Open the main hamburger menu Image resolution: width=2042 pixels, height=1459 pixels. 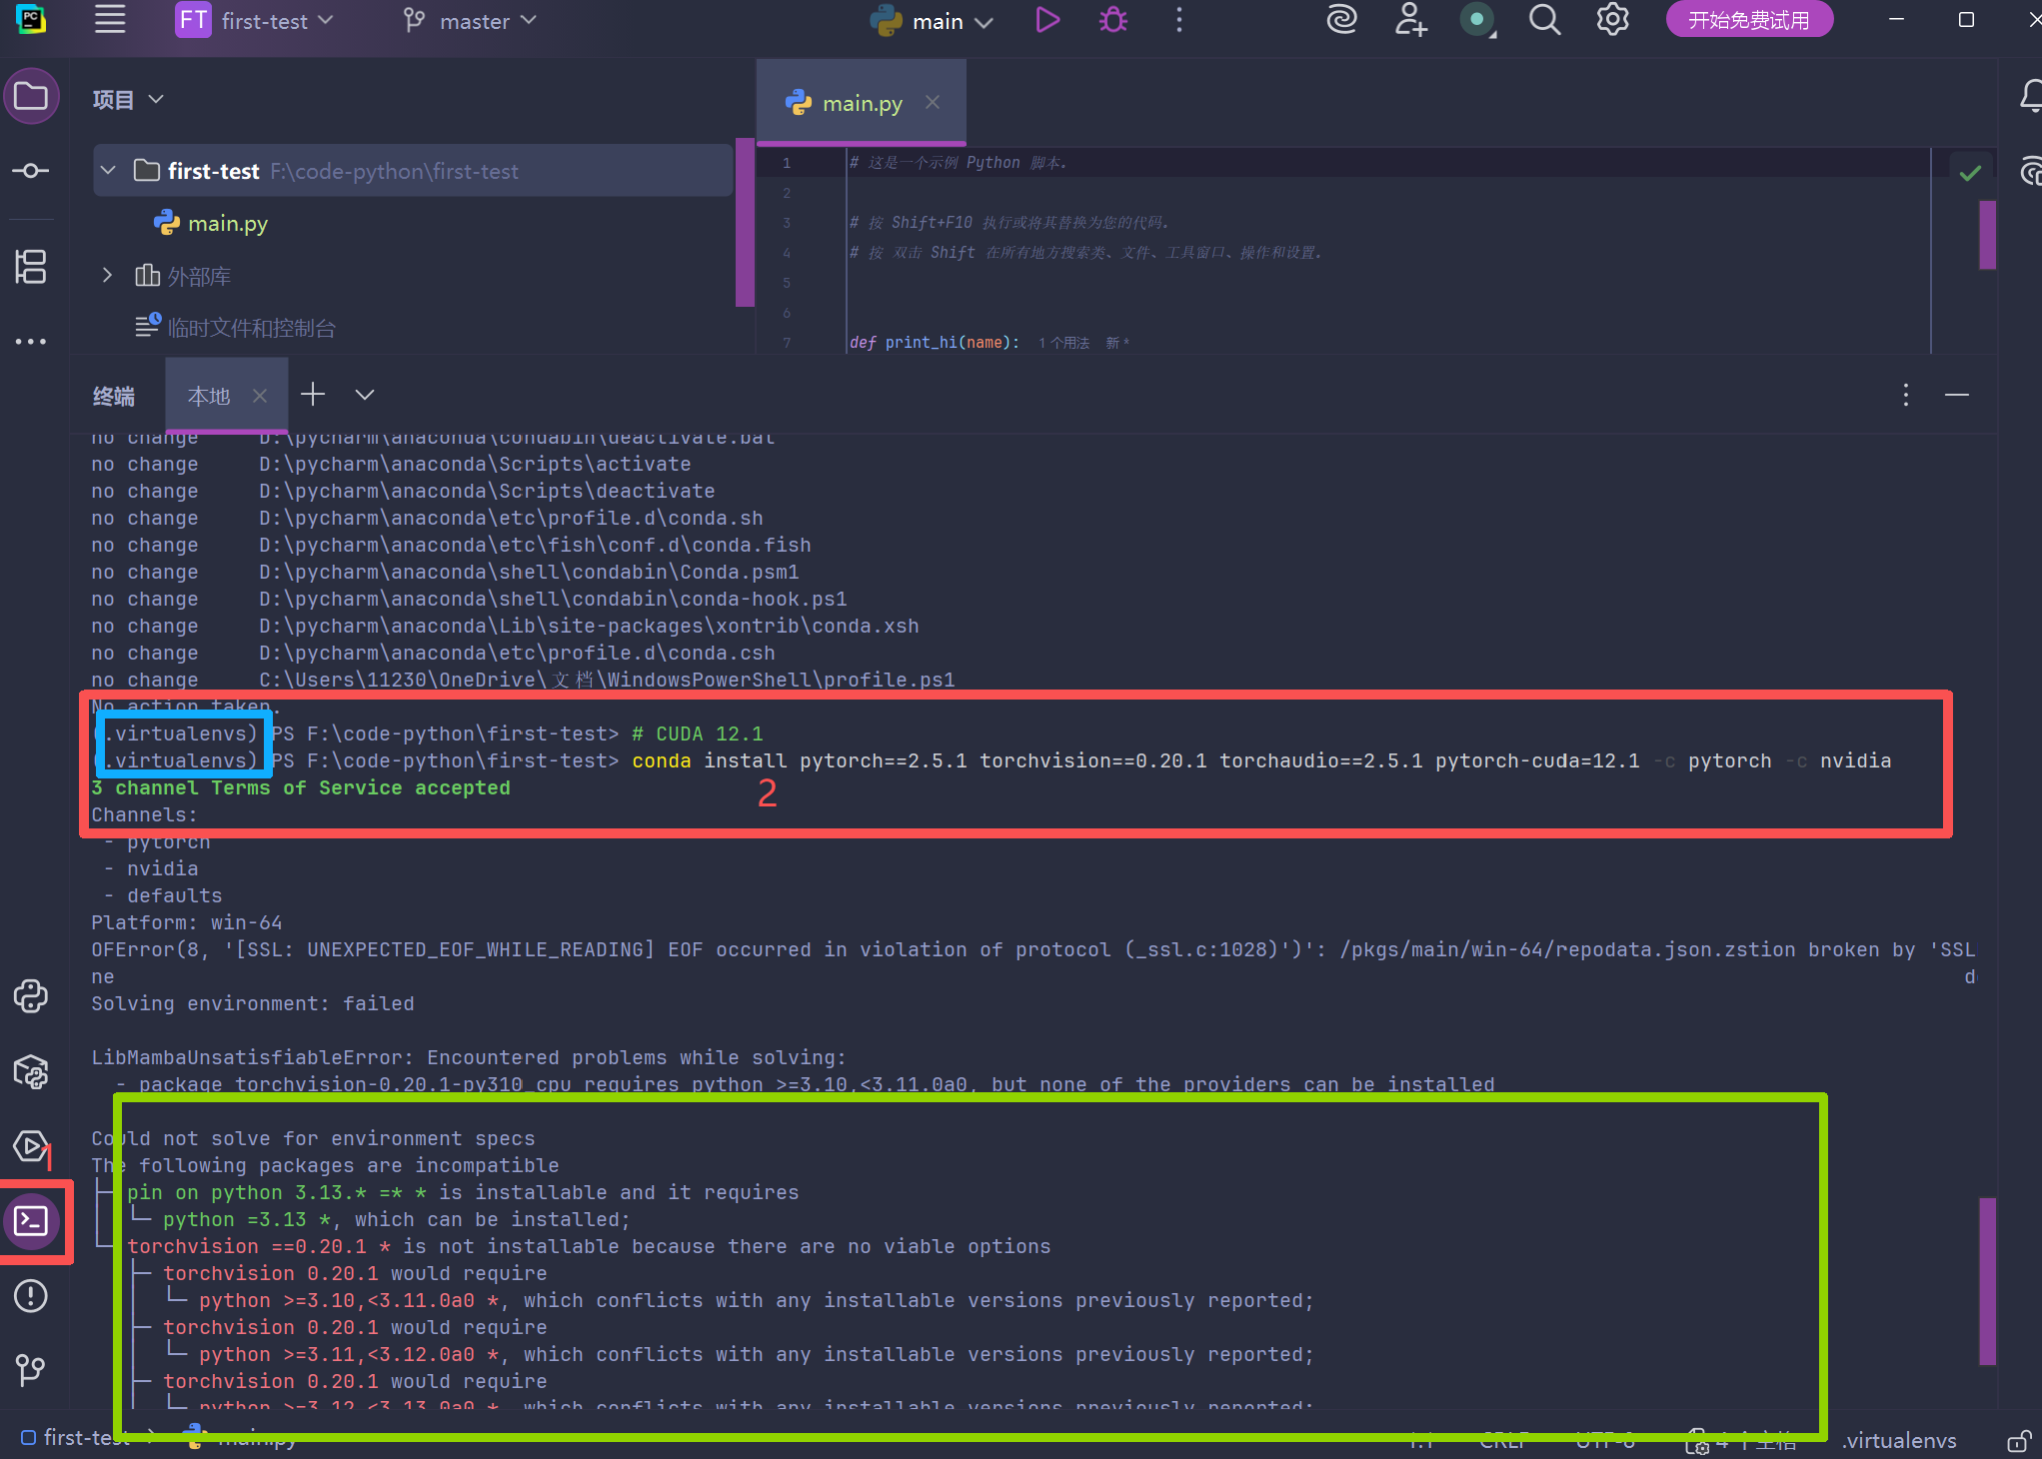click(x=110, y=20)
